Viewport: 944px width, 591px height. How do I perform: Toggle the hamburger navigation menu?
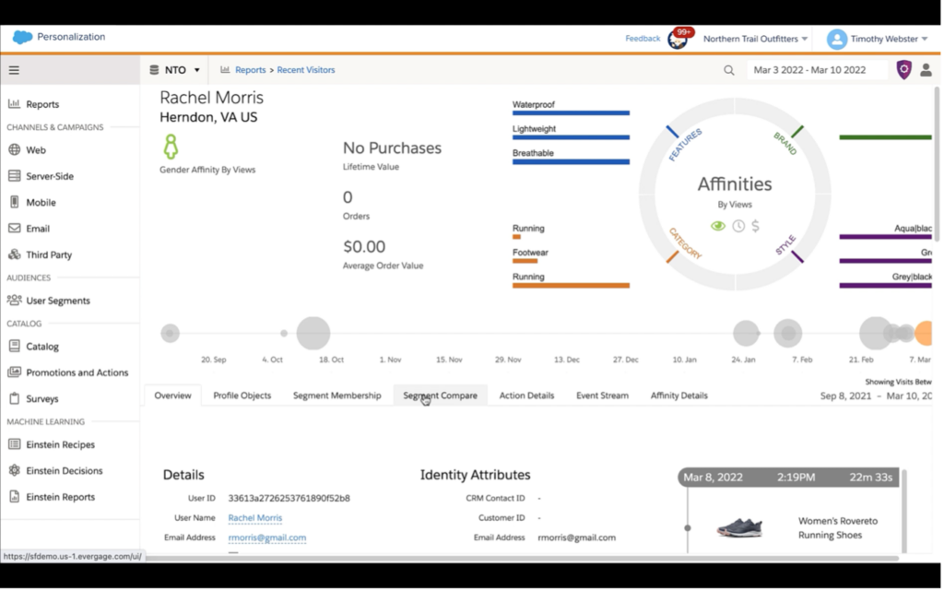(x=14, y=70)
